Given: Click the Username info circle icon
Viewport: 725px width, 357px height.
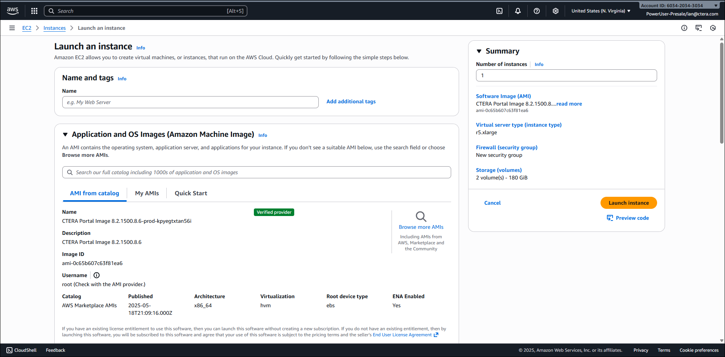Looking at the screenshot, I should pos(97,275).
